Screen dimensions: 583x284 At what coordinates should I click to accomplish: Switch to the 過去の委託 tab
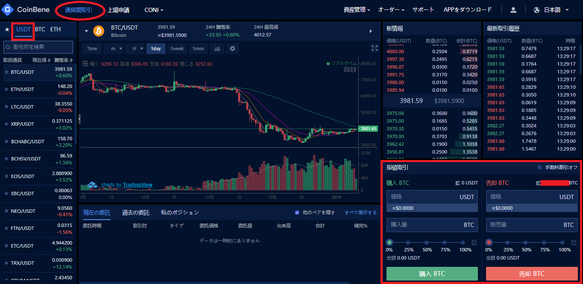pos(136,212)
